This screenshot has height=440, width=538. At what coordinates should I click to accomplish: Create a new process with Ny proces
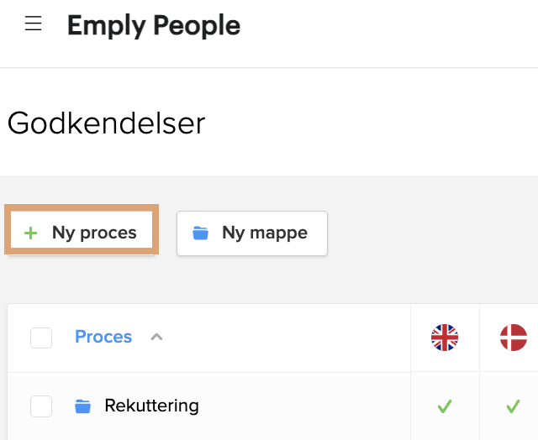[82, 233]
